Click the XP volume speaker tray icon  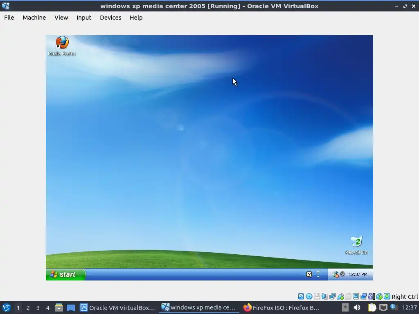342,274
